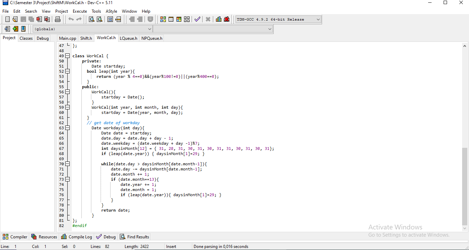Click the Compile & Run toolbar icon
This screenshot has width=469, height=250.
pyautogui.click(x=179, y=19)
